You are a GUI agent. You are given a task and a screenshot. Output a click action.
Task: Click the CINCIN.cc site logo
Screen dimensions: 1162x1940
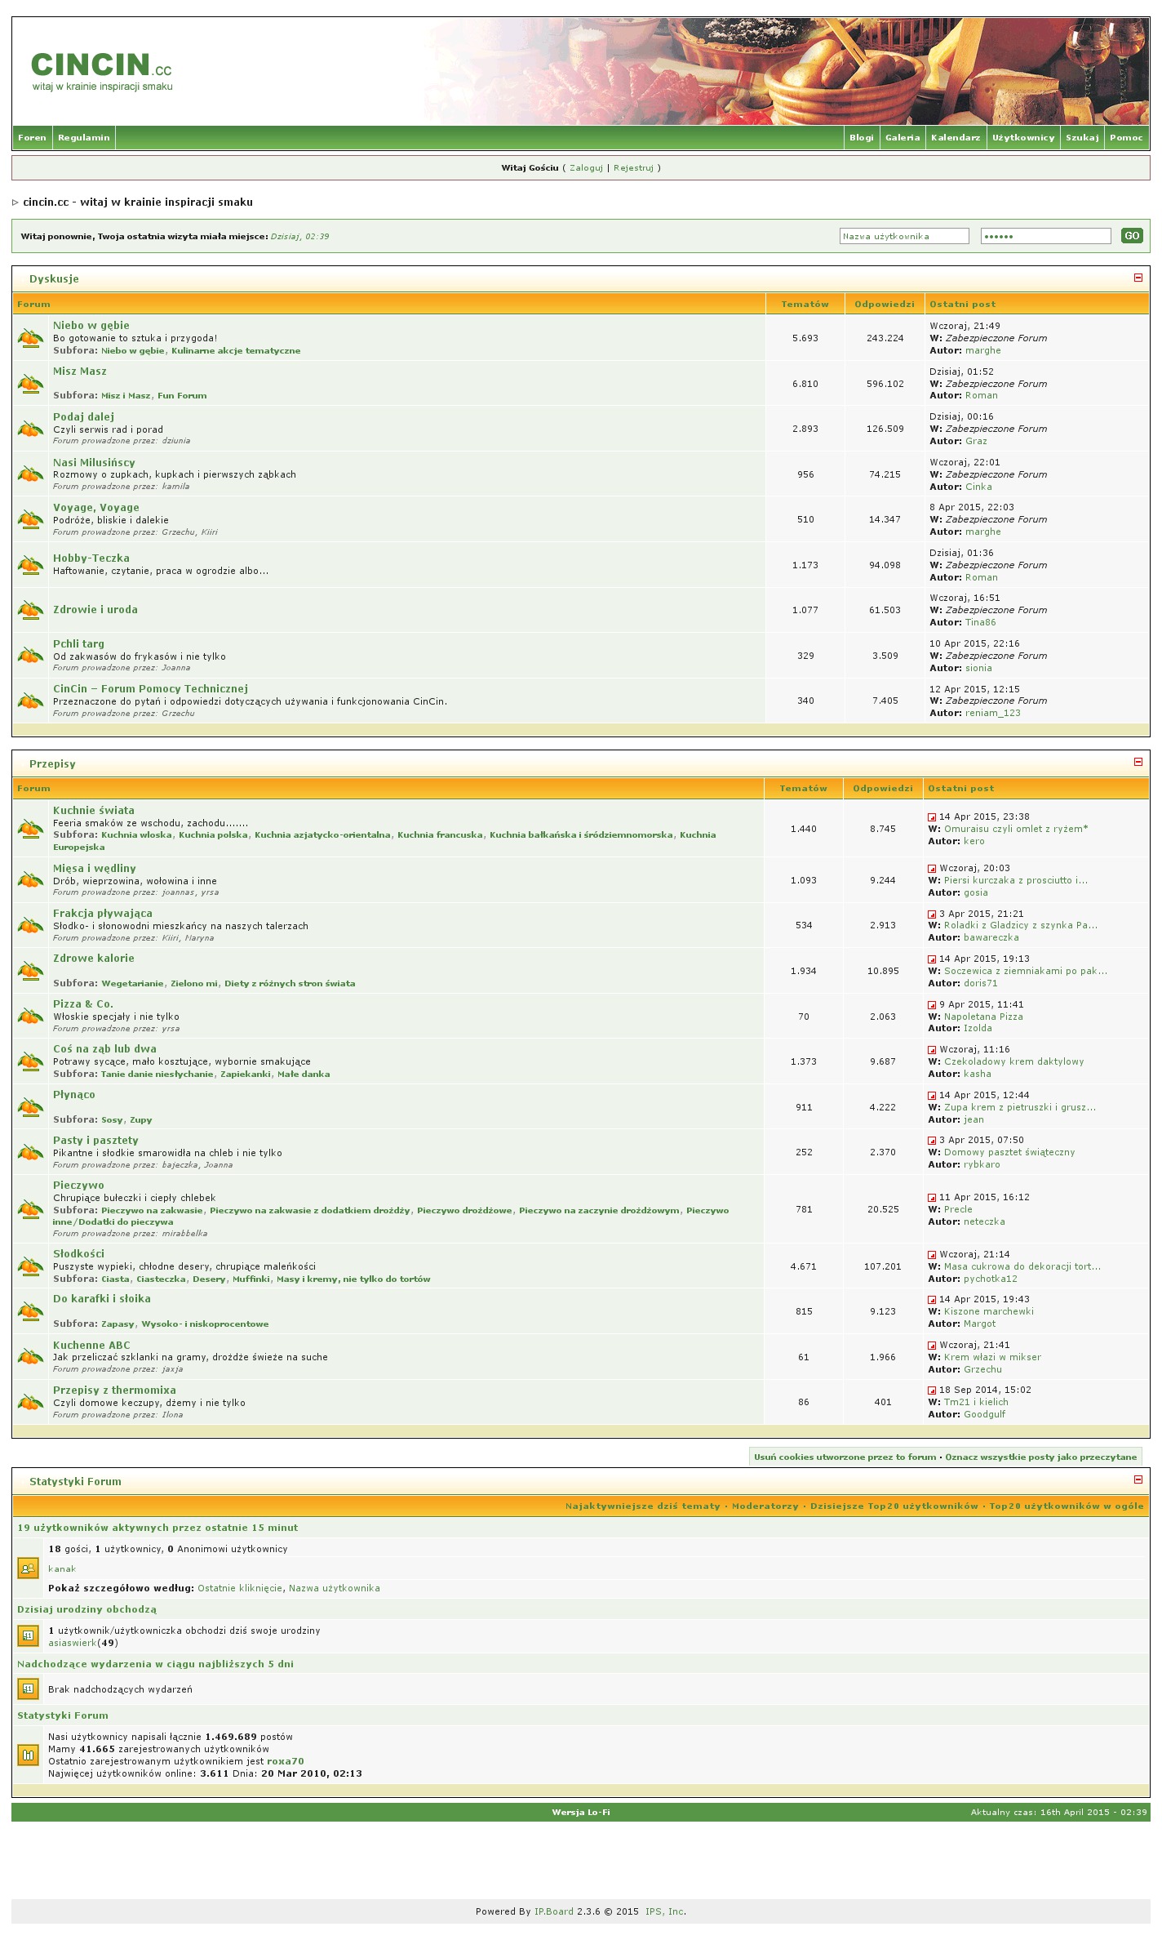tap(102, 71)
